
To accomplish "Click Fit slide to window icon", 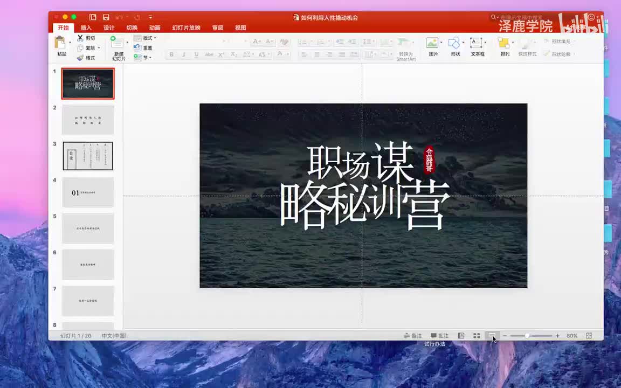I will 589,335.
